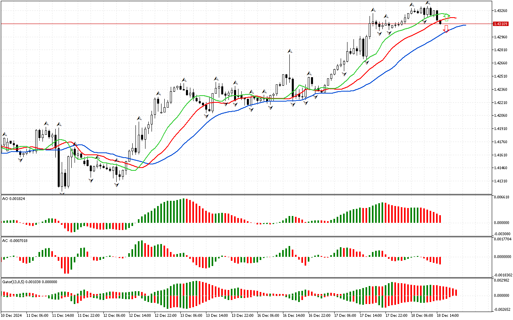
Task: Click the 16 Dec 06:00 time label
Action: 268,316
